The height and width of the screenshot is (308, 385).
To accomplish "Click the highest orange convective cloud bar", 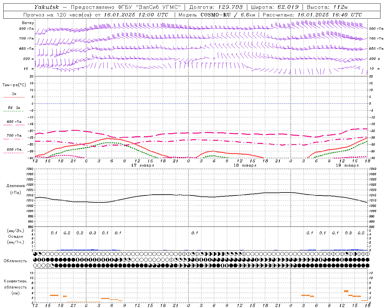I will 346,291.
